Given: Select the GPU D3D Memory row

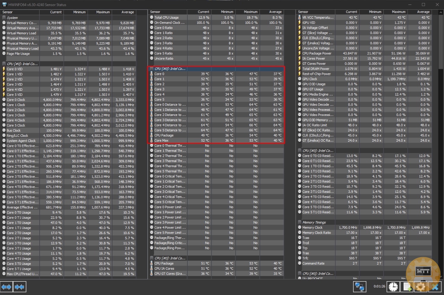Looking at the screenshot, I should pos(365,120).
